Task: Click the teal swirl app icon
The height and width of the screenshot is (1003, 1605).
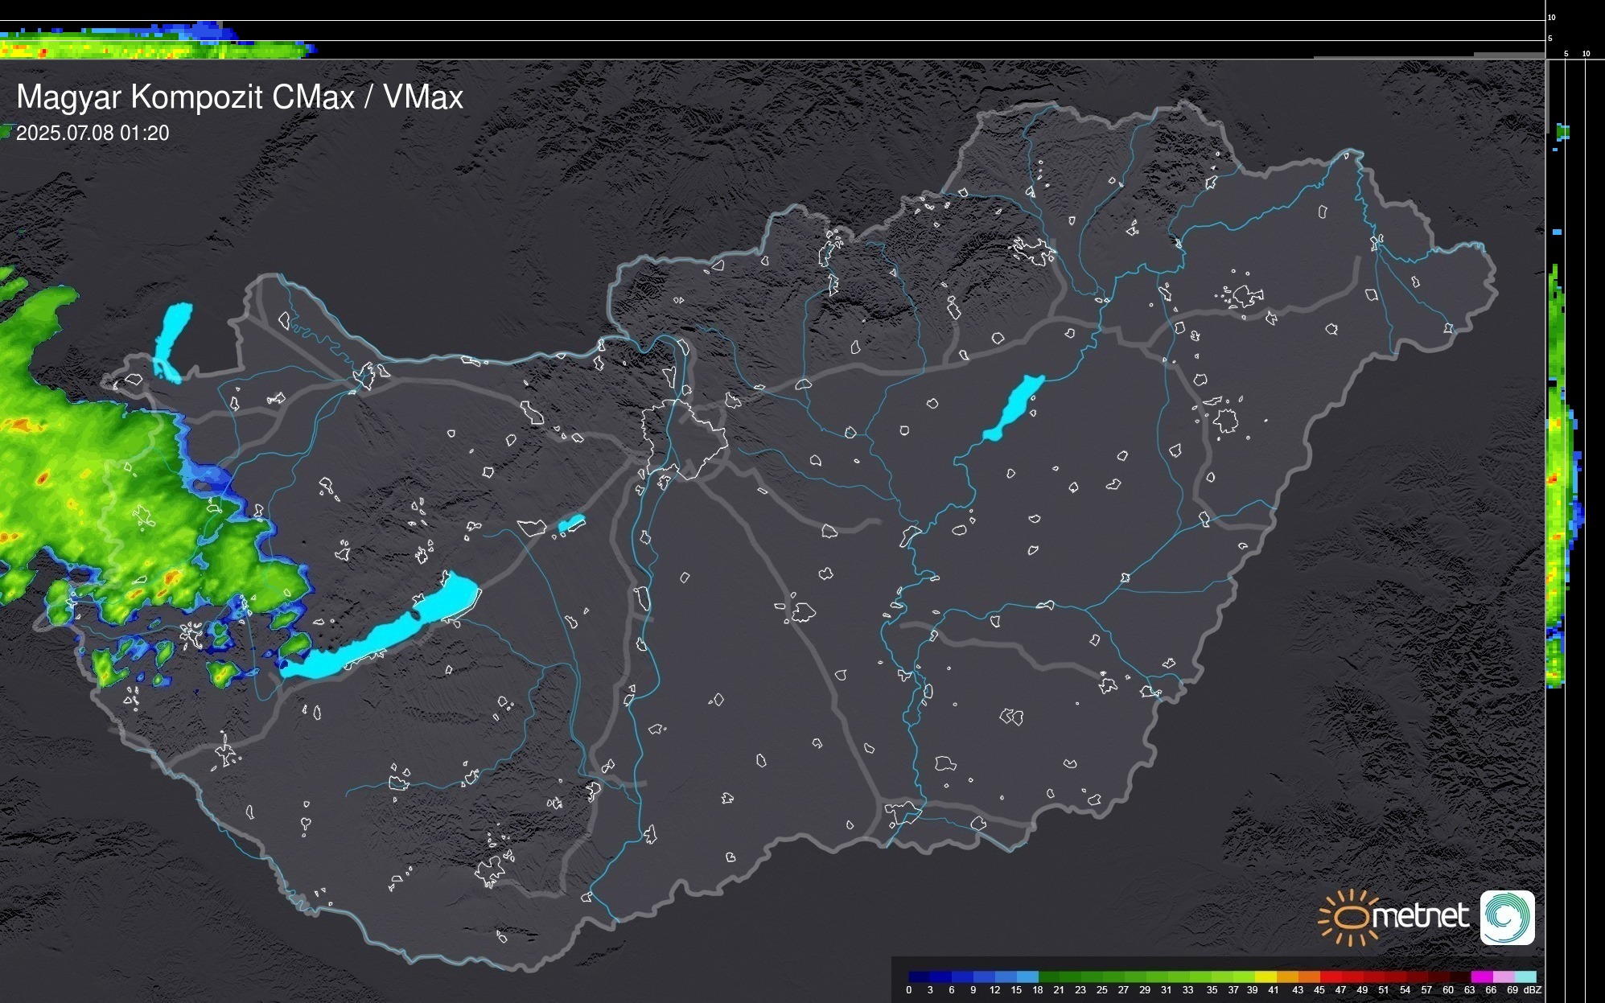Action: (1507, 917)
